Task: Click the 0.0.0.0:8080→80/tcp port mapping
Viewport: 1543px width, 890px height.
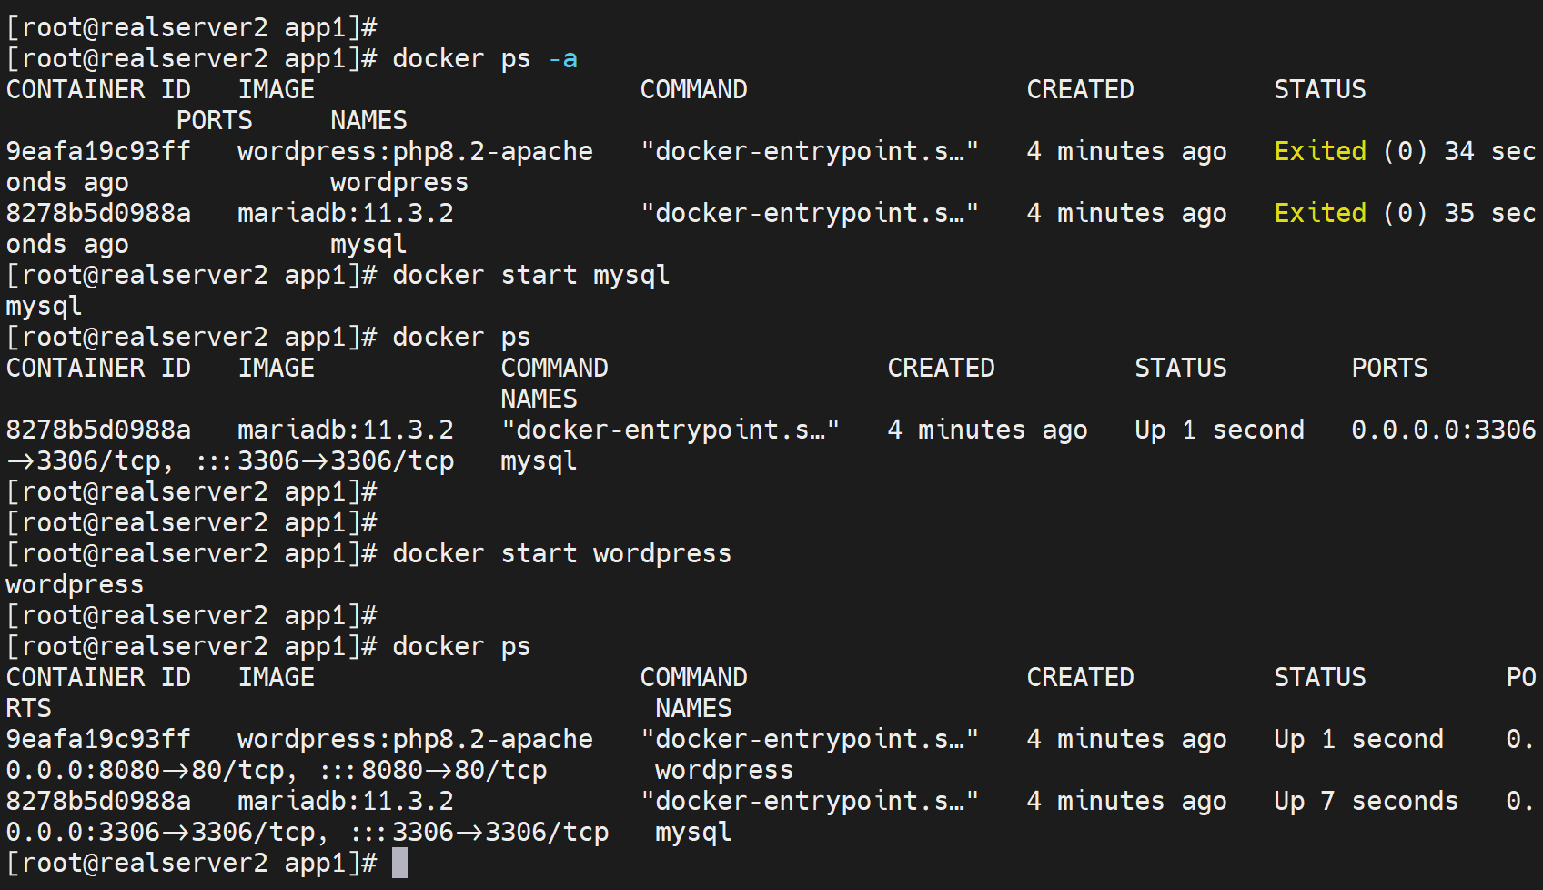Action: [x=145, y=770]
